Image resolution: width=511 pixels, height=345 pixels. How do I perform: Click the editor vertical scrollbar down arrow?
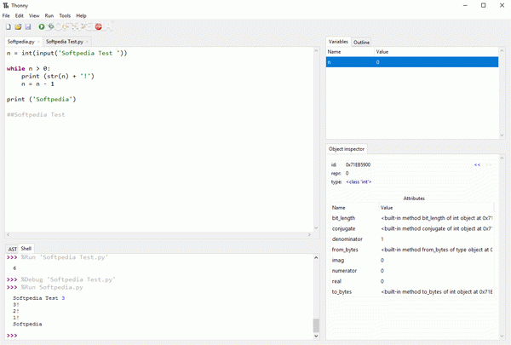pyautogui.click(x=316, y=227)
